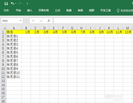Click the yellow 姓名 header cell

coord(14,32)
